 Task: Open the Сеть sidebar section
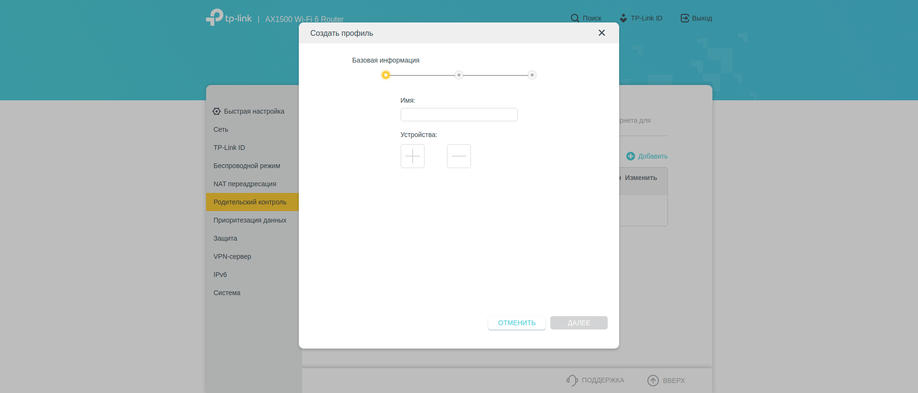[x=221, y=129]
